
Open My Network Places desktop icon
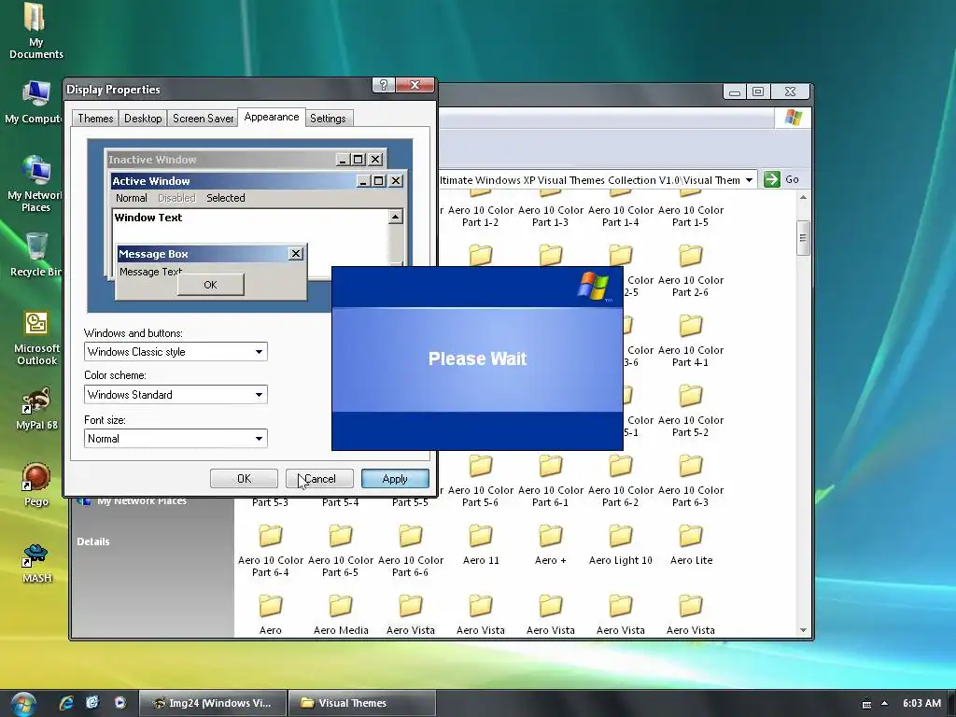tap(35, 183)
